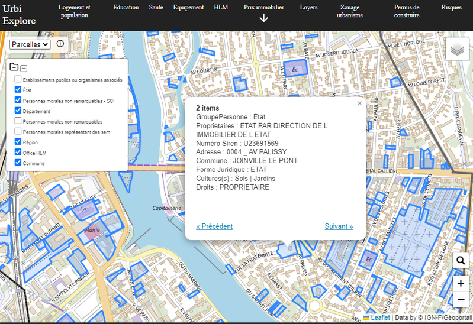The height and width of the screenshot is (324, 473).
Task: Select the Permis de construire menu
Action: (x=407, y=11)
